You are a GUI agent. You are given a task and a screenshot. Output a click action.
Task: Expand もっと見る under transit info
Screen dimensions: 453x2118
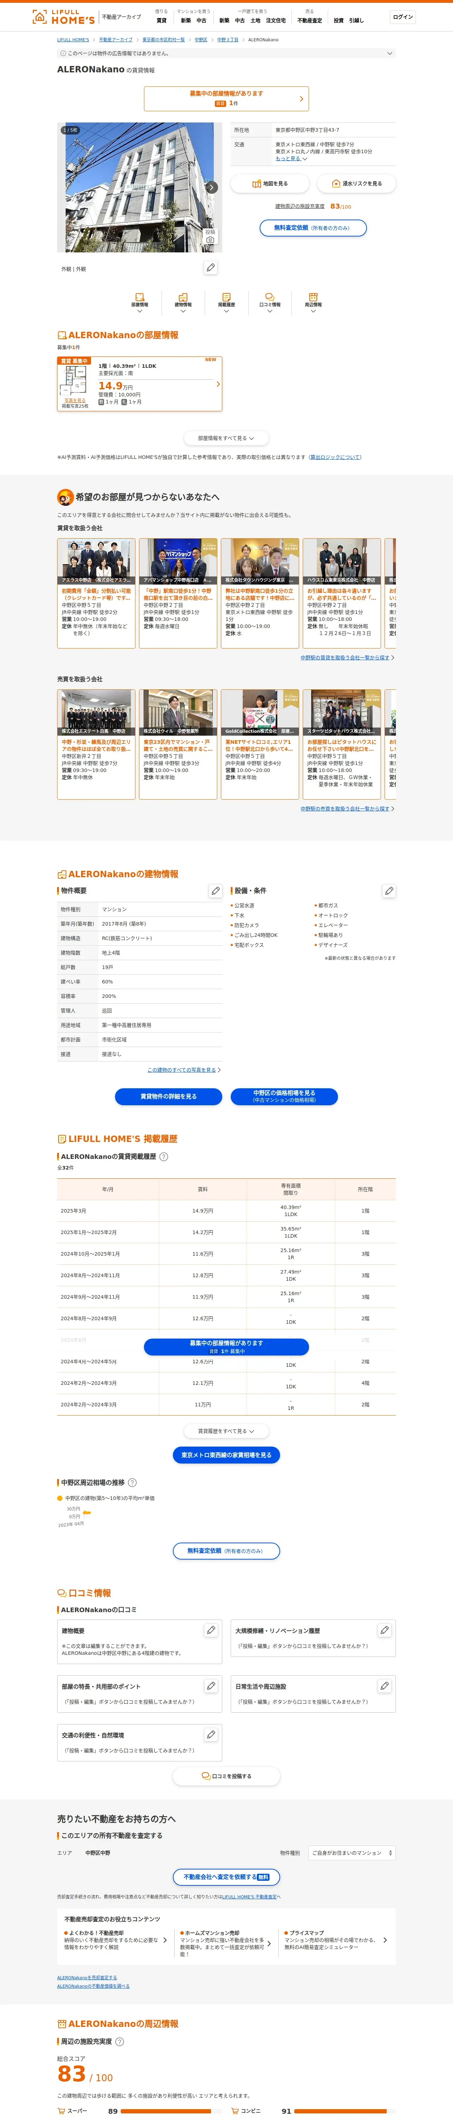coord(291,159)
